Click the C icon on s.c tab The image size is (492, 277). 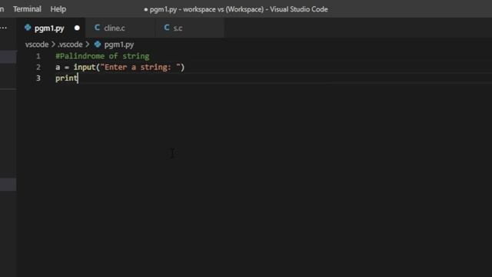click(167, 28)
